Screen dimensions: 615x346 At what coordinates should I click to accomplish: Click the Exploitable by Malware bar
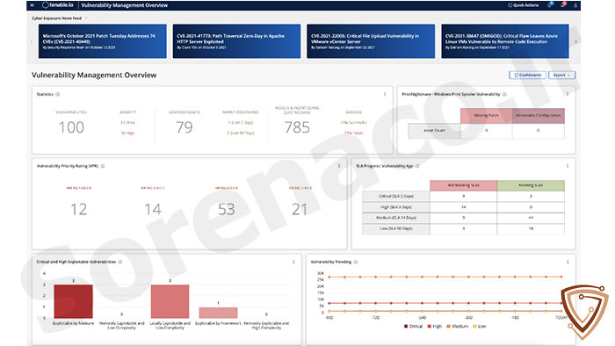tap(73, 301)
